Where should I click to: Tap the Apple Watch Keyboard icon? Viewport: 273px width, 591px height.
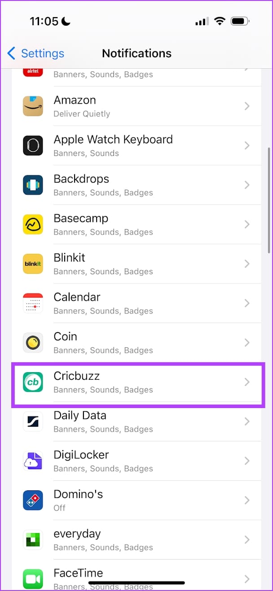33,146
